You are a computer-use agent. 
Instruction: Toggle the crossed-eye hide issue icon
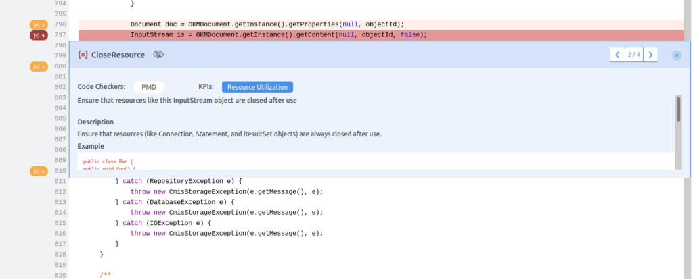(x=158, y=55)
